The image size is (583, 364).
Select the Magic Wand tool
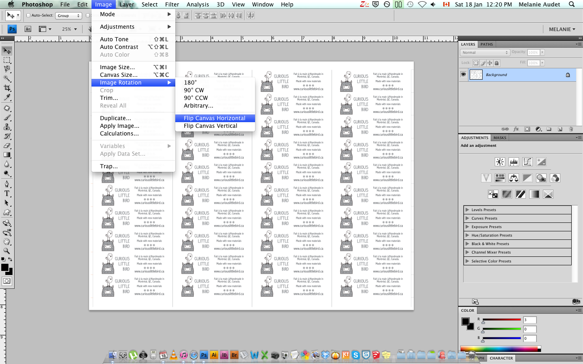tap(7, 78)
